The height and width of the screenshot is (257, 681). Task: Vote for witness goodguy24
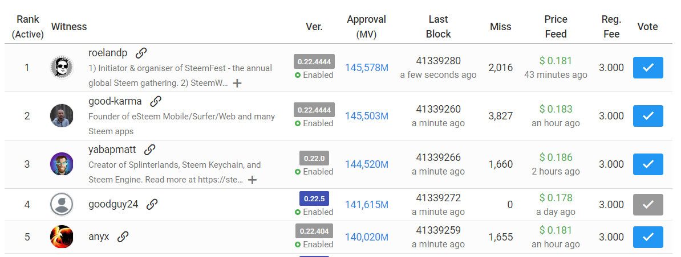tap(647, 205)
